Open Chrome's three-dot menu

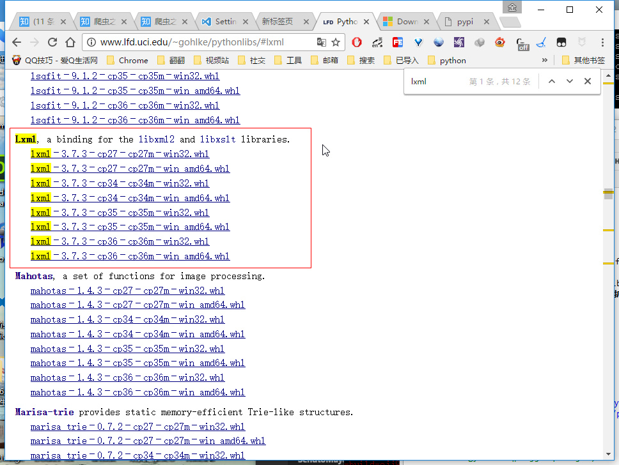[x=602, y=42]
